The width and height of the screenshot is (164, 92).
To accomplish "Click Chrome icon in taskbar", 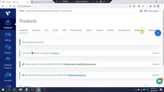I will point(38,90).
